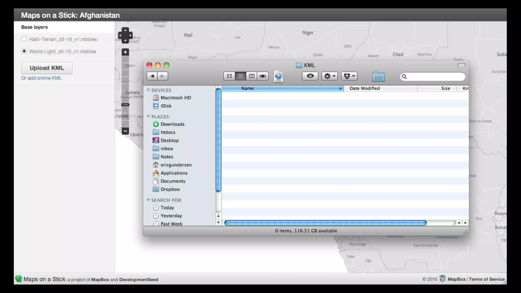This screenshot has height=293, width=521.
Task: Open Downloads in Finder sidebar
Action: tap(172, 124)
